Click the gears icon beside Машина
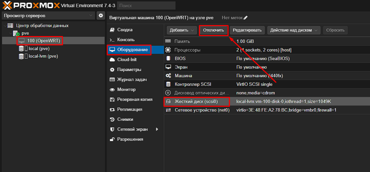The height and width of the screenshot is (172, 370). pos(168,76)
